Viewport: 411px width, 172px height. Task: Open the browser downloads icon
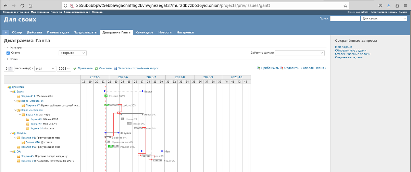point(389,6)
